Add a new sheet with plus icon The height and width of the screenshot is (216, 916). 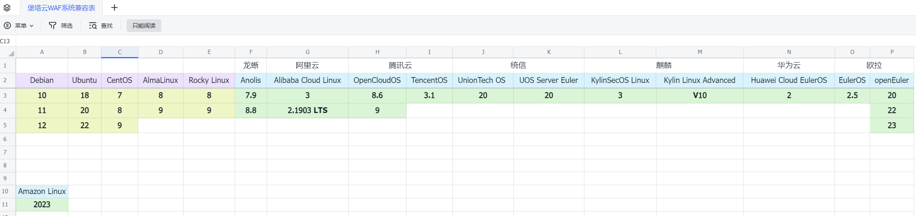114,7
